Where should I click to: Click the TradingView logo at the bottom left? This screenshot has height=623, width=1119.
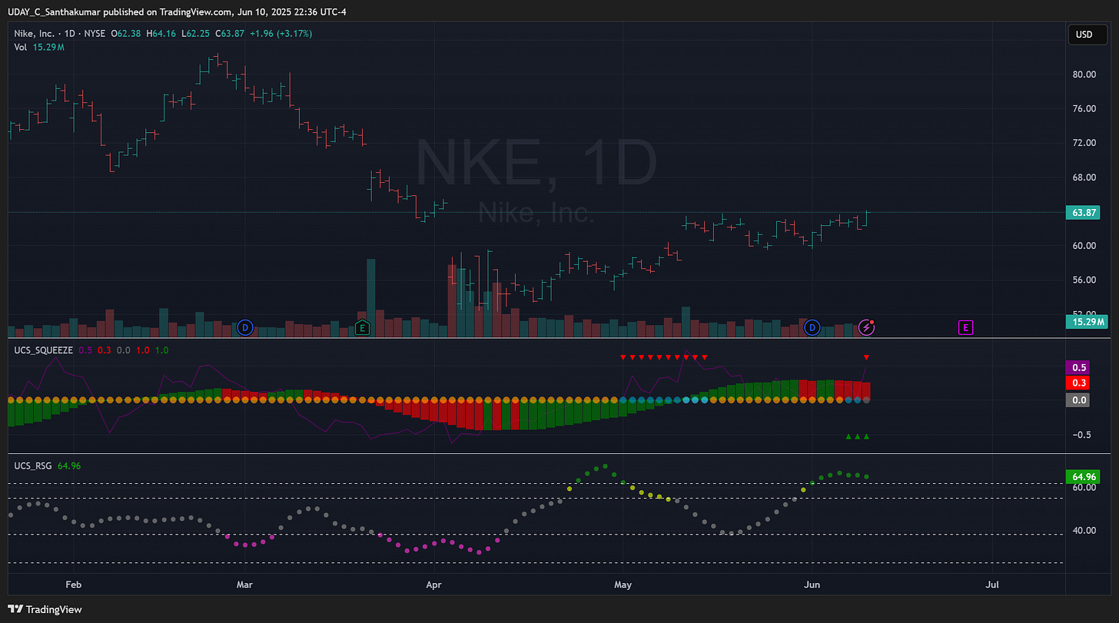coord(45,609)
